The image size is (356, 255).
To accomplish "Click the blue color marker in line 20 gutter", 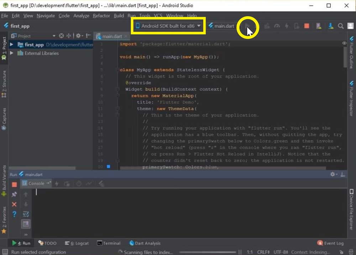I will pyautogui.click(x=109, y=166).
